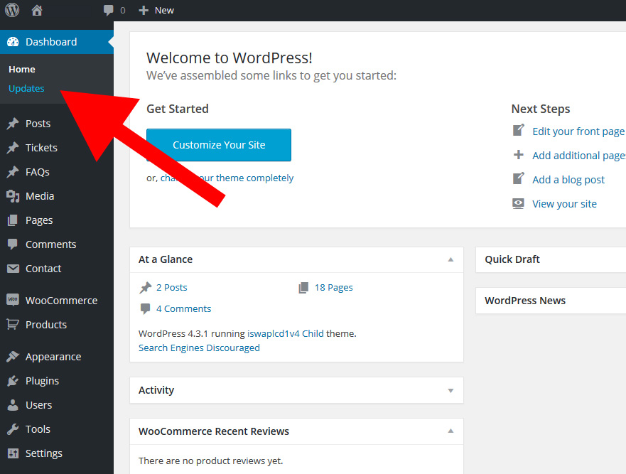Viewport: 626px width, 474px height.
Task: Open the site home icon in toolbar
Action: [36, 10]
